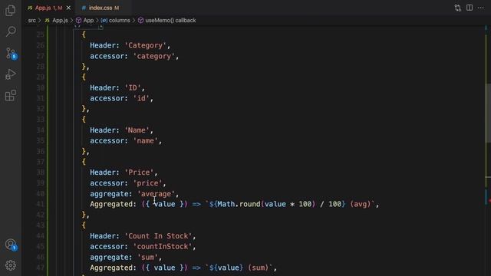
Task: Click the 'Name' header string
Action: point(137,130)
